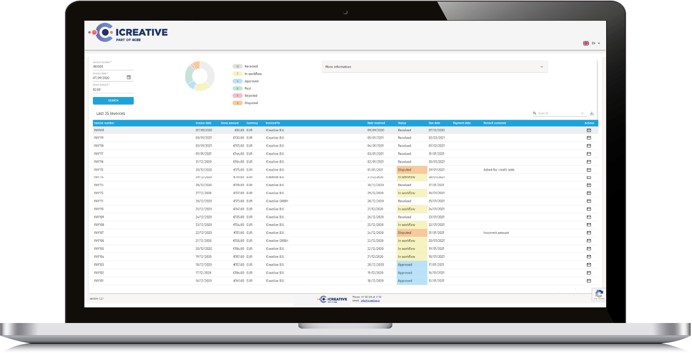692x353 pixels.
Task: Open the mail action for invoice INV101
Action: click(x=589, y=281)
